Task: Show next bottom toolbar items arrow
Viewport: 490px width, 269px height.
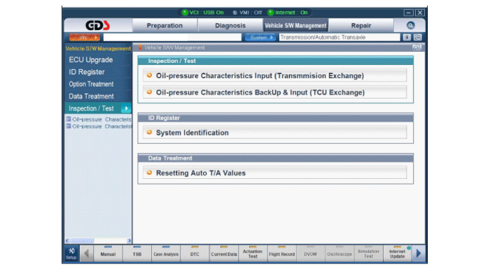Action: [419, 254]
